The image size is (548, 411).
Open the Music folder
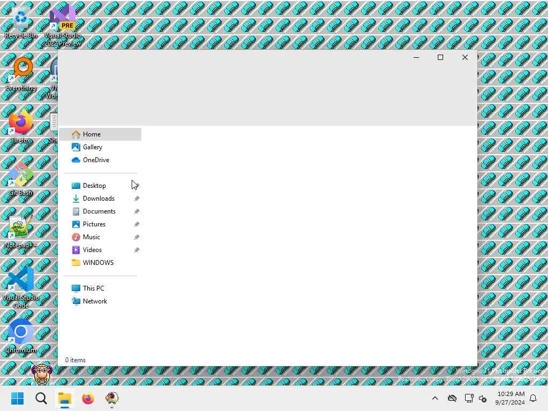100,237
